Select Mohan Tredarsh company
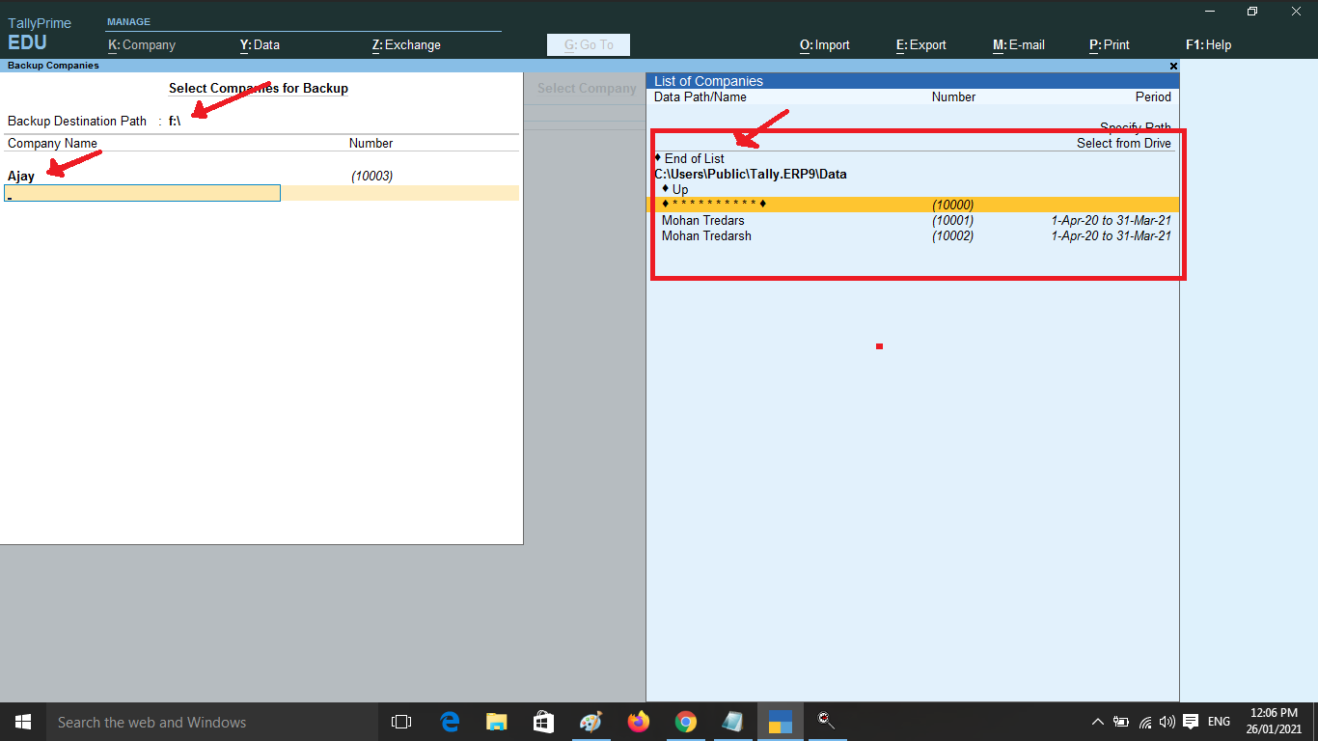This screenshot has height=741, width=1318. coord(915,235)
